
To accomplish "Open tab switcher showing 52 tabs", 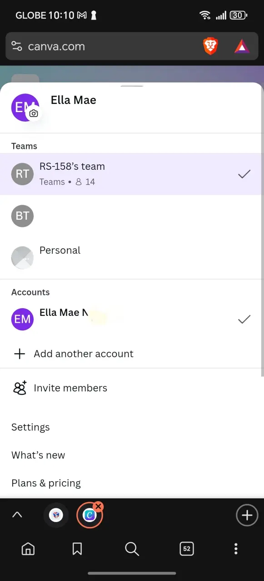I will click(x=187, y=549).
